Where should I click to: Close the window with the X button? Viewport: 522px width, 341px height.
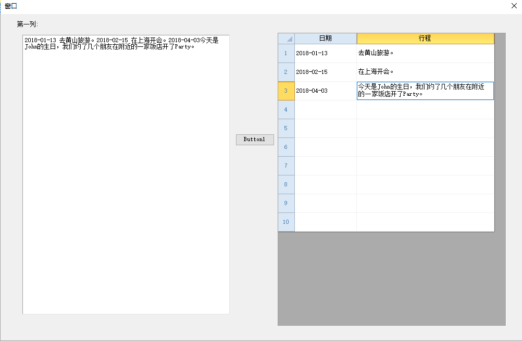tap(514, 6)
